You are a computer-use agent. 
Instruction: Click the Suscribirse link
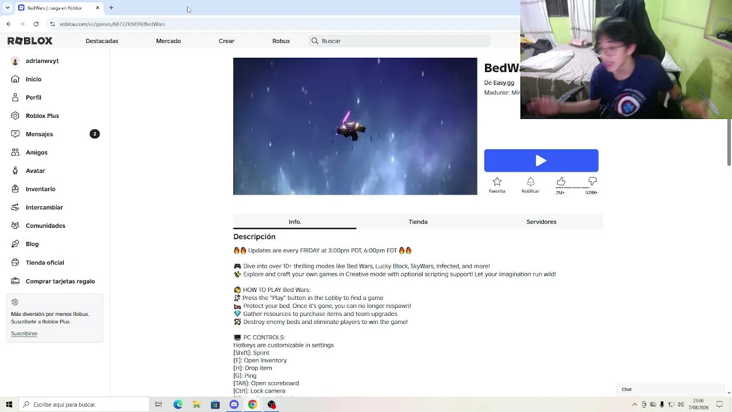coord(24,334)
